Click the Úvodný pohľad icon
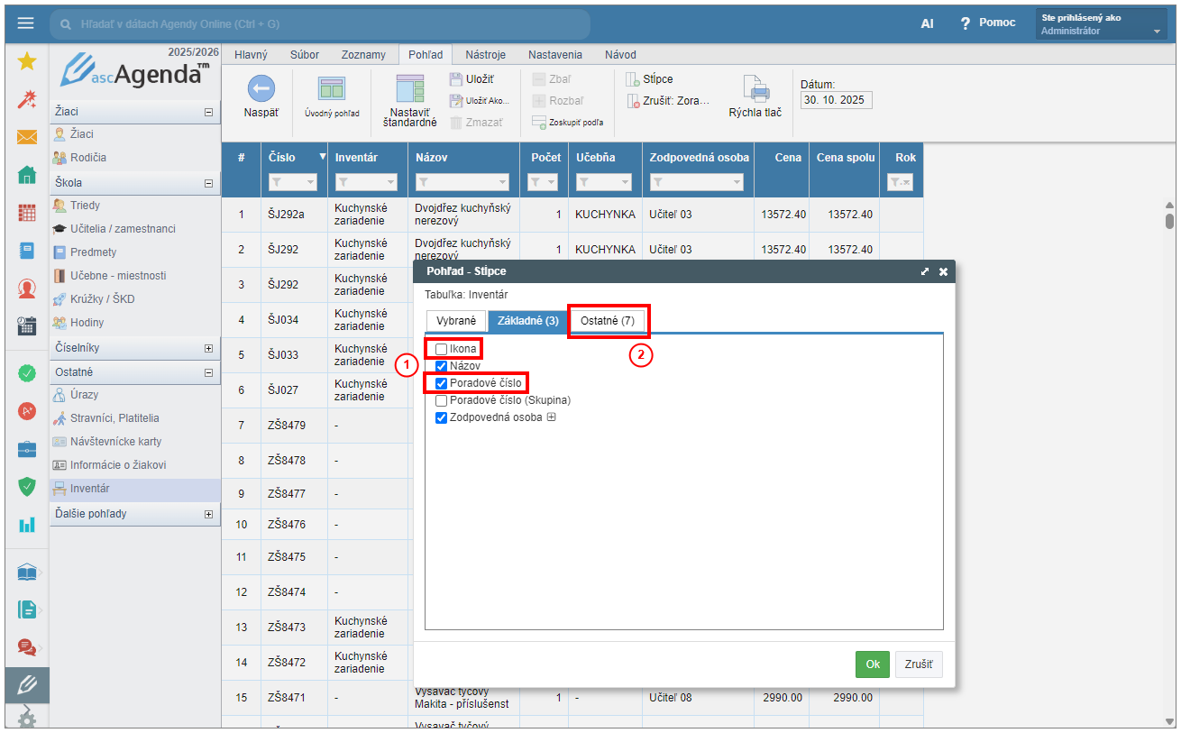Screen dimensions: 1181x733 coord(332,88)
